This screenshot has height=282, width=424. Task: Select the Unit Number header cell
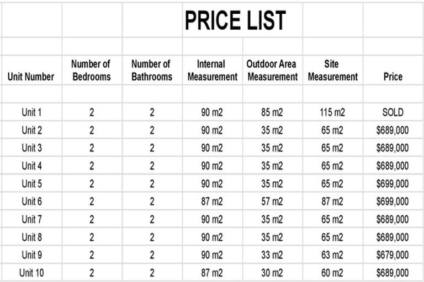click(x=31, y=77)
